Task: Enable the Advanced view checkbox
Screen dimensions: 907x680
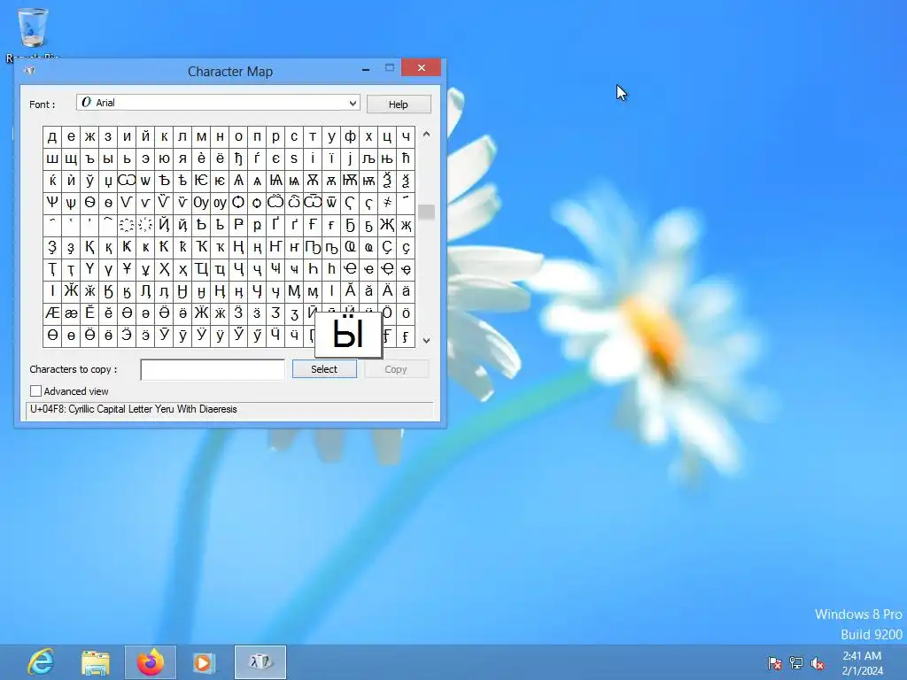Action: [35, 390]
